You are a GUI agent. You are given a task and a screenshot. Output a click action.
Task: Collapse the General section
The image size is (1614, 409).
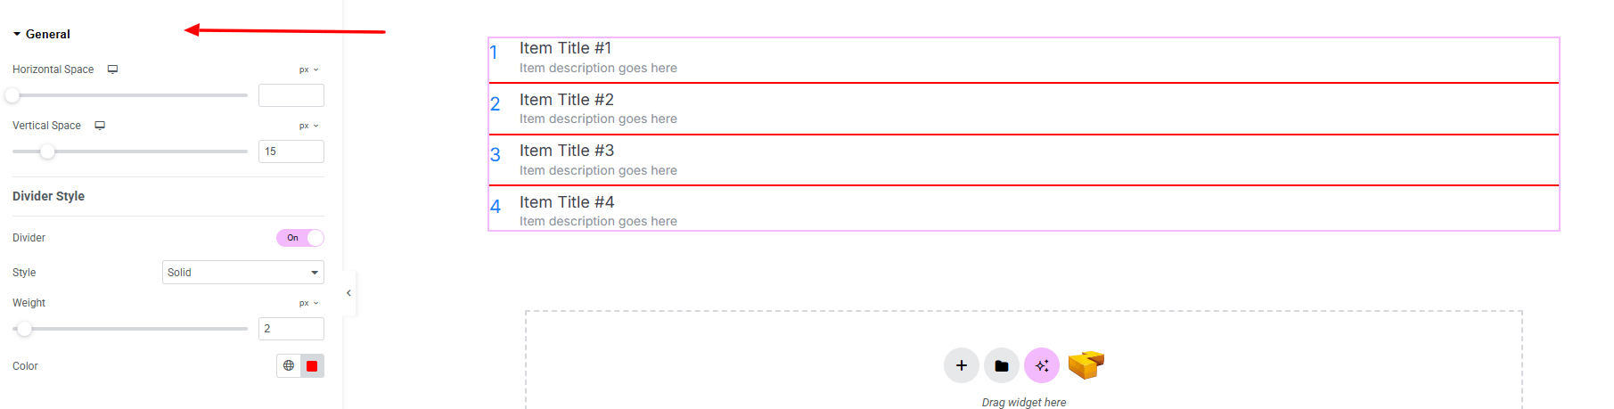coord(41,34)
